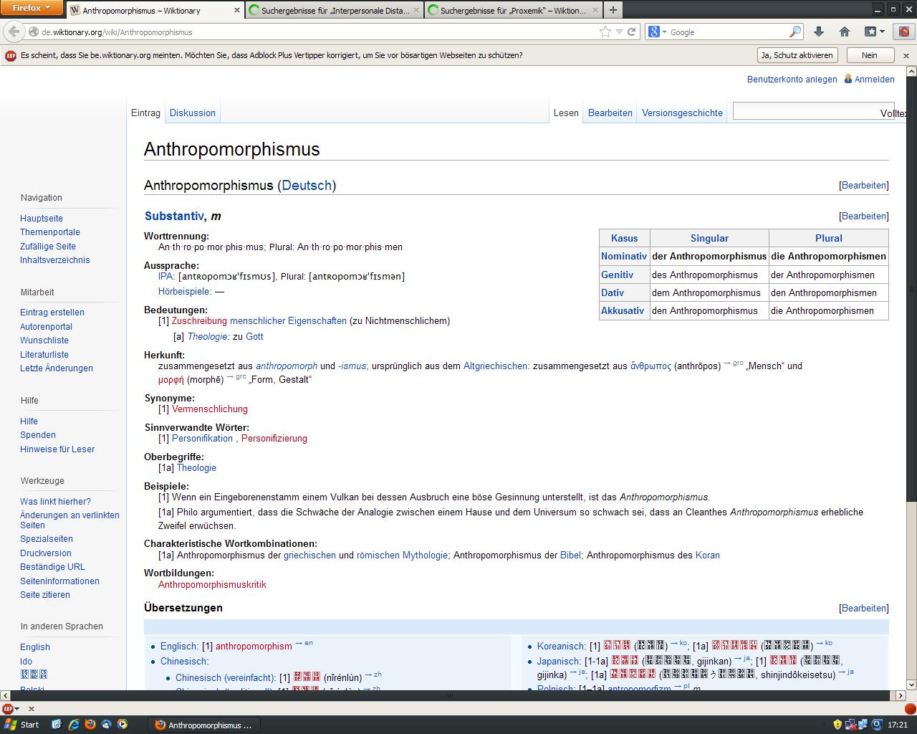The image size is (917, 734).
Task: Bookmark this page with the star icon
Action: [x=605, y=32]
